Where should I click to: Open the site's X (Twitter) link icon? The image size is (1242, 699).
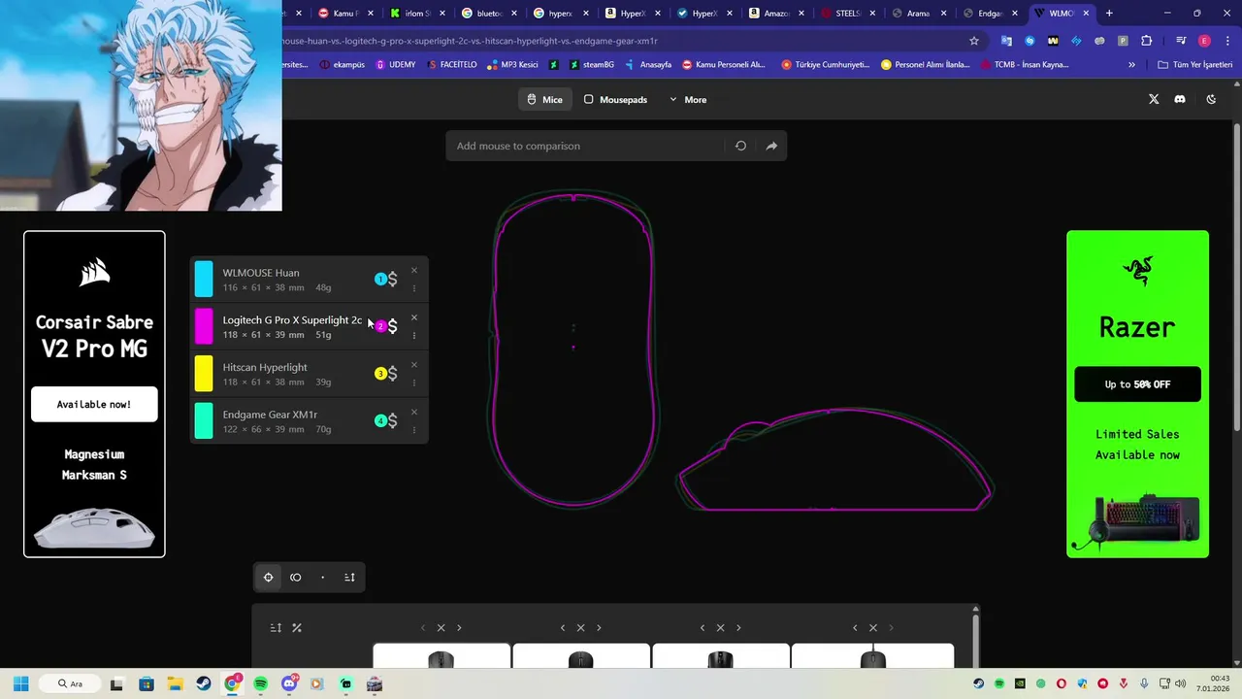tap(1154, 99)
